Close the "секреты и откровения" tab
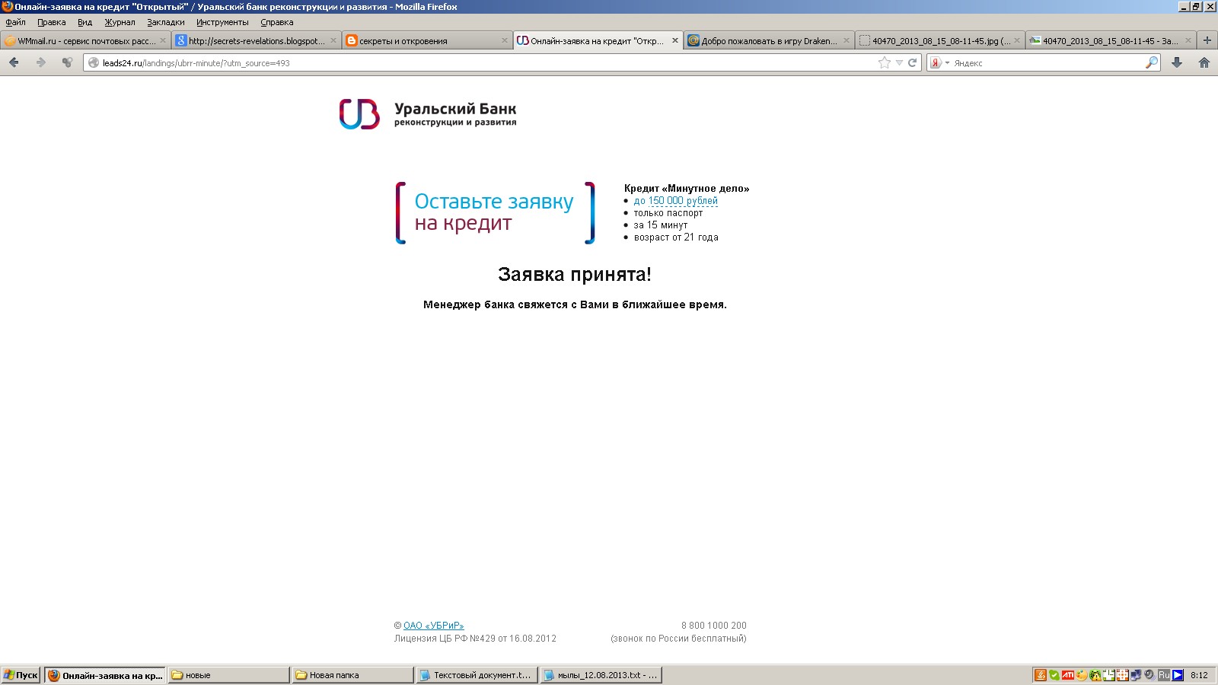The height and width of the screenshot is (685, 1218). 504,40
